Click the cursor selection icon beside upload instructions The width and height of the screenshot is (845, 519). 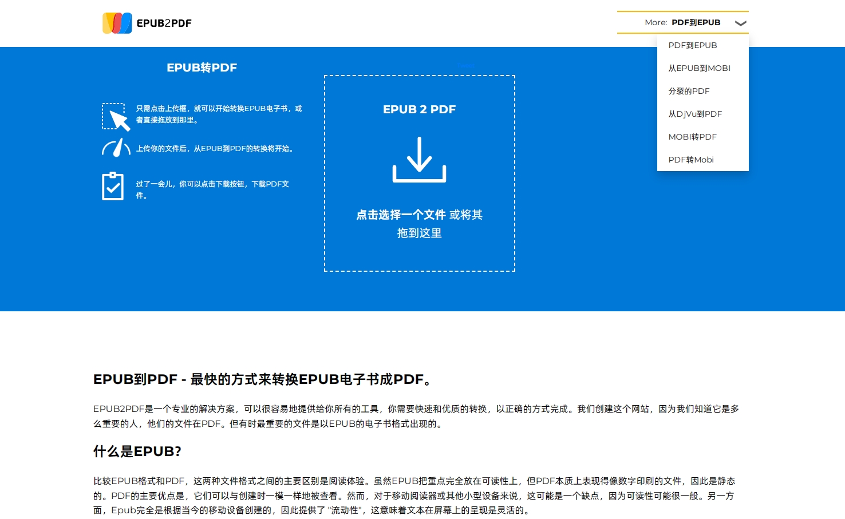[x=116, y=117]
